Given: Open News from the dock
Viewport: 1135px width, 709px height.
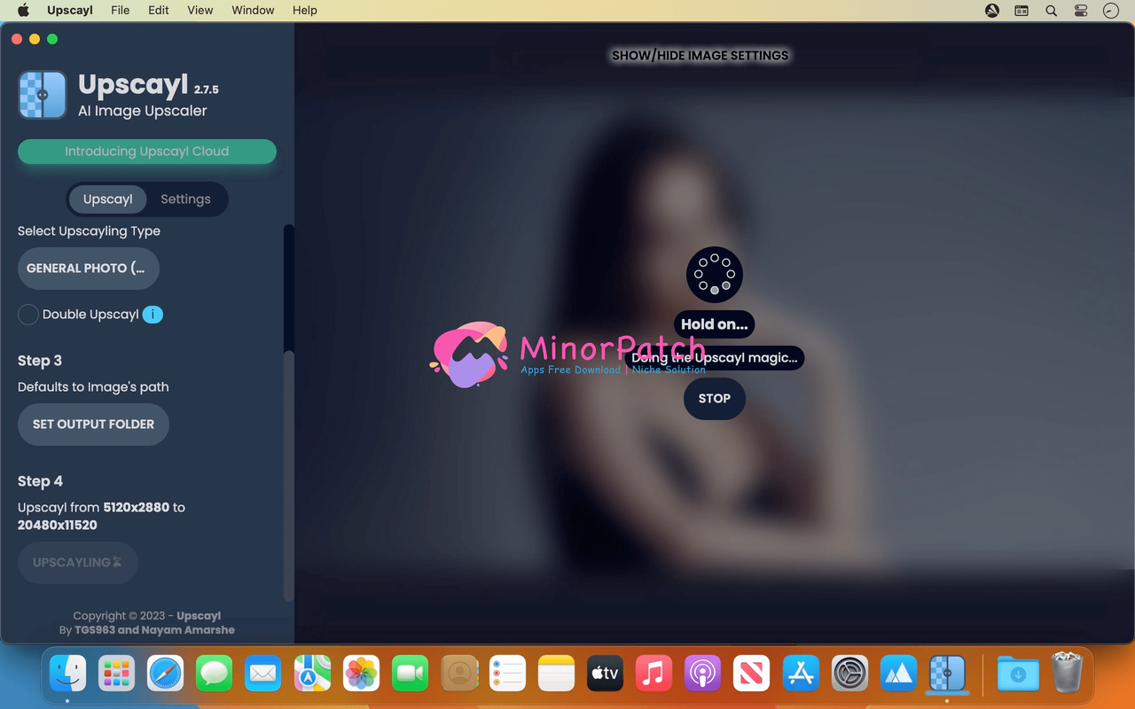Looking at the screenshot, I should coord(752,674).
